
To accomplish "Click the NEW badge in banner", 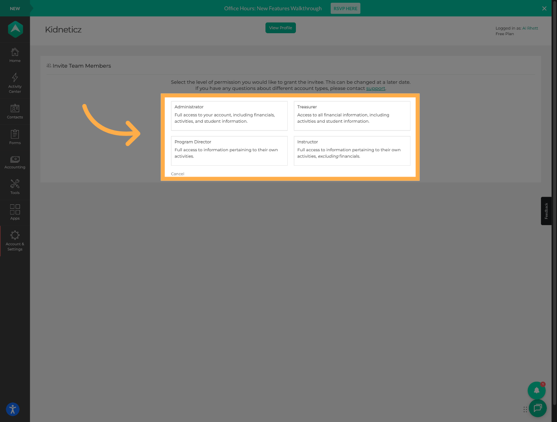I will 15,8.
